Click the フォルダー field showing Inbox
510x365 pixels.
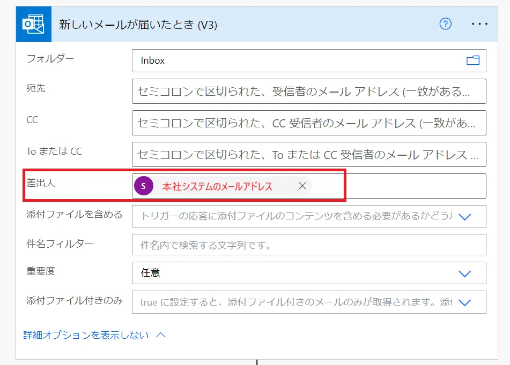point(295,60)
